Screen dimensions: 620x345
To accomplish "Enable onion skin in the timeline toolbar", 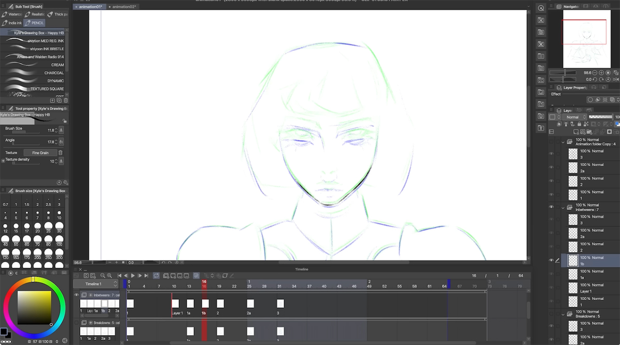I will (196, 276).
